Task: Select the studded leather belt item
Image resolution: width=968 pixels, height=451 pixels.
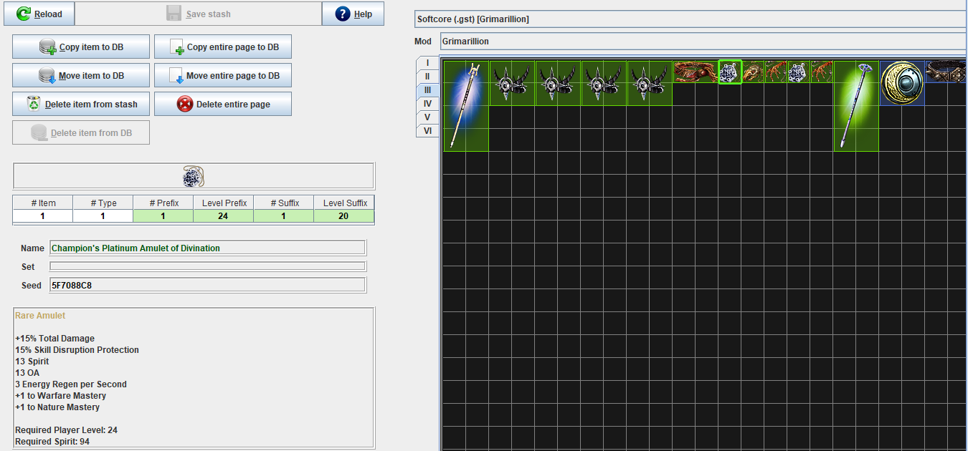Action: pyautogui.click(x=946, y=72)
